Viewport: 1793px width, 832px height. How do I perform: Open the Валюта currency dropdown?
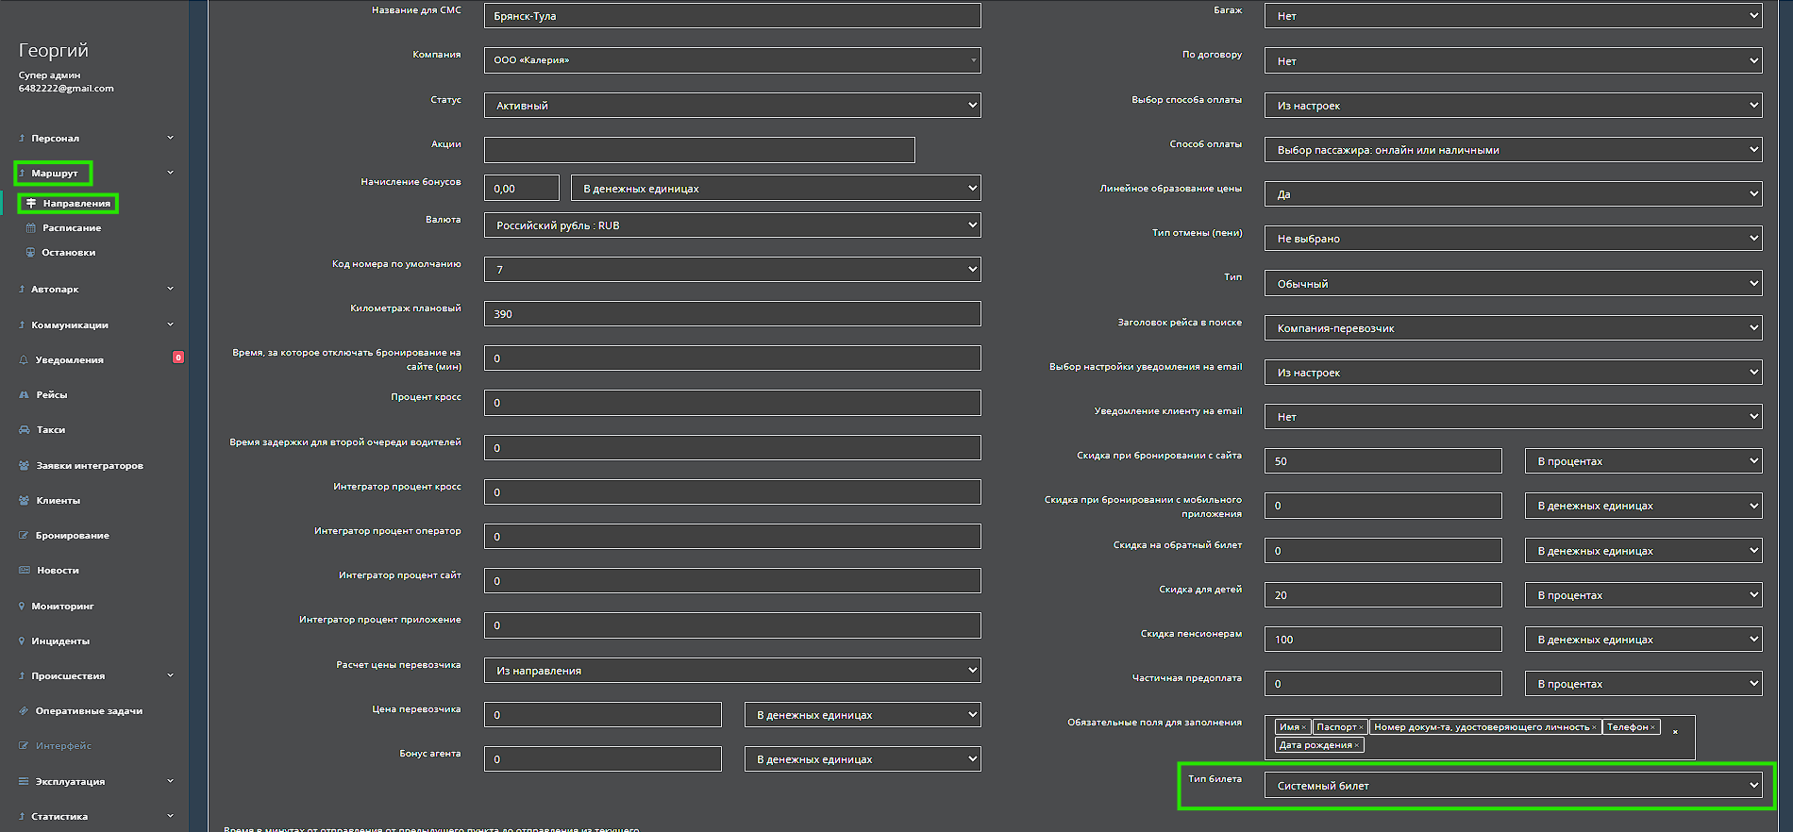(732, 225)
